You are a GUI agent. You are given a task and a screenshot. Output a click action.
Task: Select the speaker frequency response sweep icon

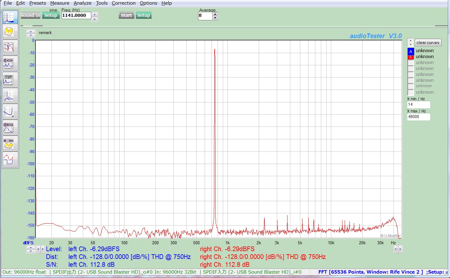point(10,127)
